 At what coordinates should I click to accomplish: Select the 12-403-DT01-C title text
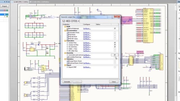71,21
